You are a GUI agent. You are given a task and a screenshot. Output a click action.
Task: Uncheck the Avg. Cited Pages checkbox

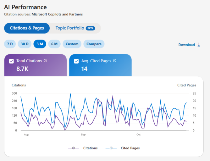point(76,61)
